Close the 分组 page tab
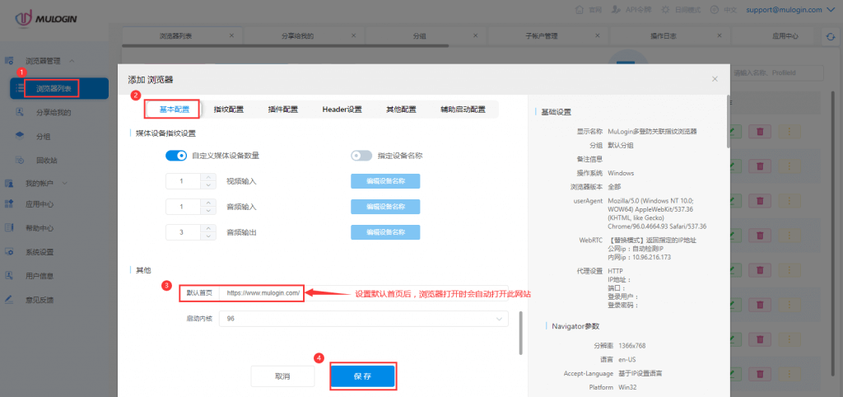The height and width of the screenshot is (397, 843). click(476, 35)
